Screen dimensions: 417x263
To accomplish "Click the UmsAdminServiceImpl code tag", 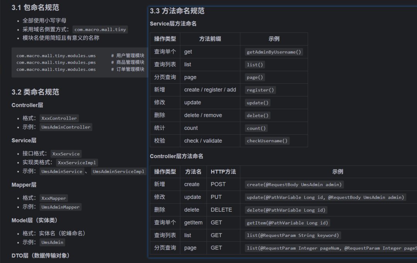I will click(x=119, y=171).
